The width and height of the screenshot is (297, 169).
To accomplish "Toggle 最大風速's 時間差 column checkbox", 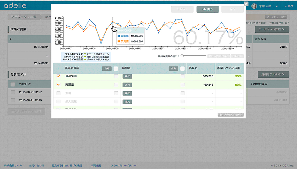I will [x=182, y=101].
